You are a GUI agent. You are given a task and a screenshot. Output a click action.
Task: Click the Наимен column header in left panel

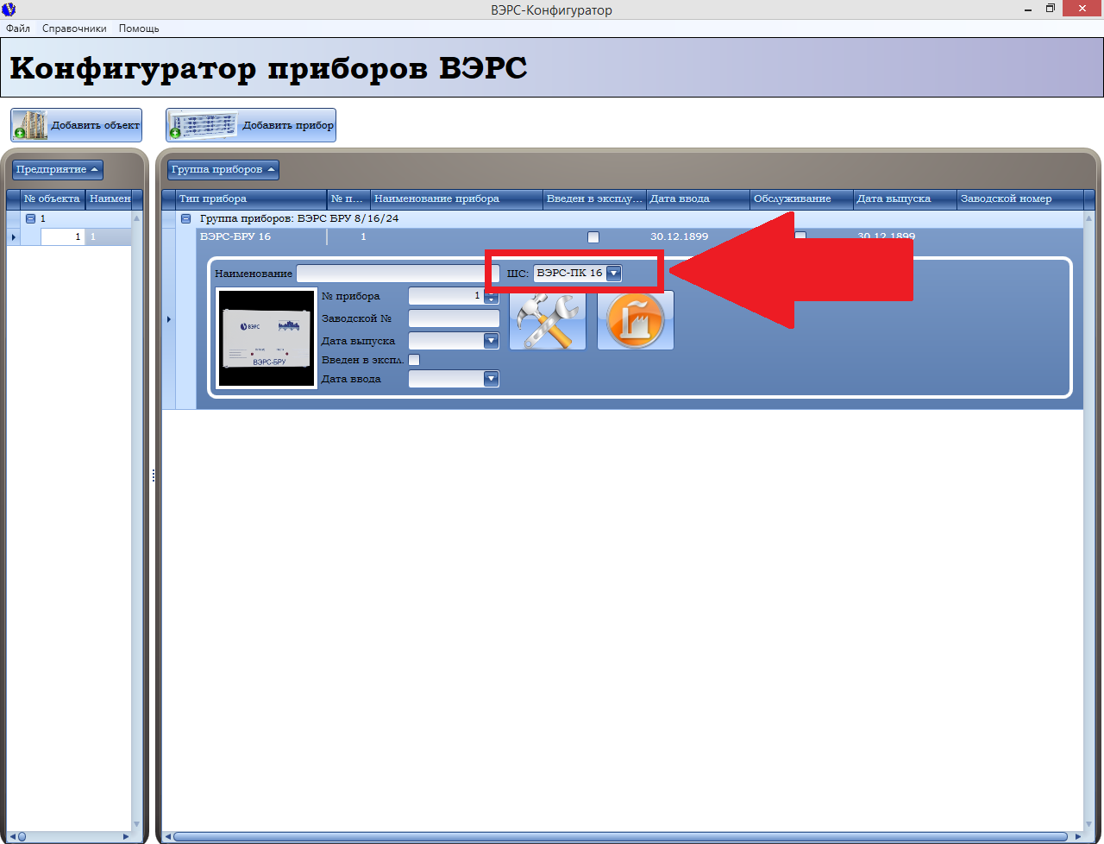pyautogui.click(x=110, y=198)
